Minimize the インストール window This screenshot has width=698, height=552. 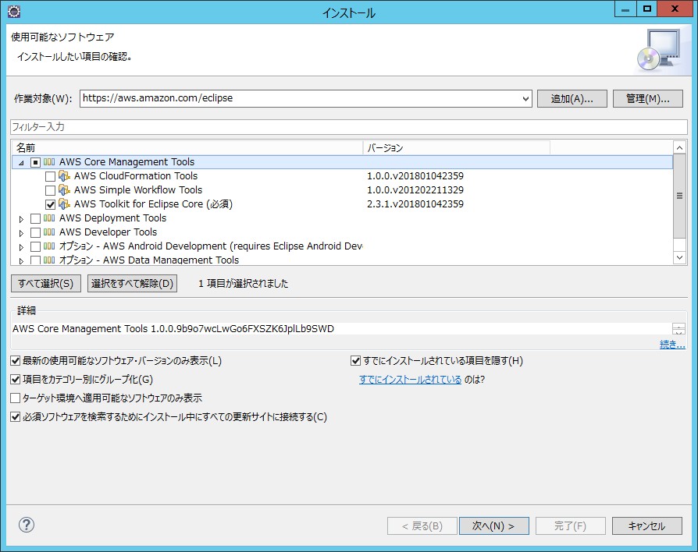click(x=625, y=9)
